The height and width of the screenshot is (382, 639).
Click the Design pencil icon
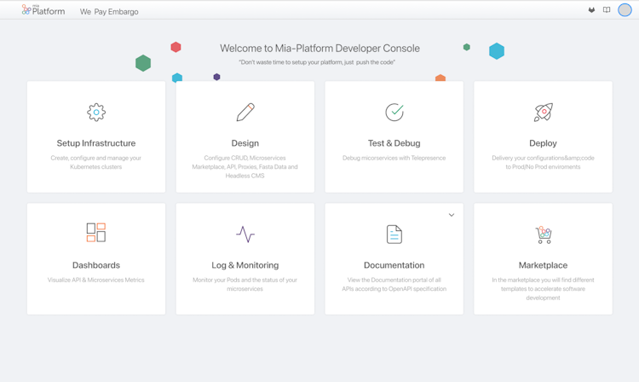tap(245, 112)
